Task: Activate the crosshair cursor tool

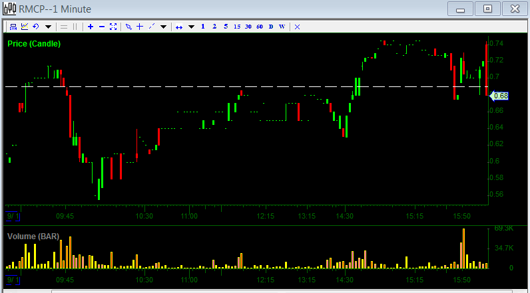Action: (139, 27)
